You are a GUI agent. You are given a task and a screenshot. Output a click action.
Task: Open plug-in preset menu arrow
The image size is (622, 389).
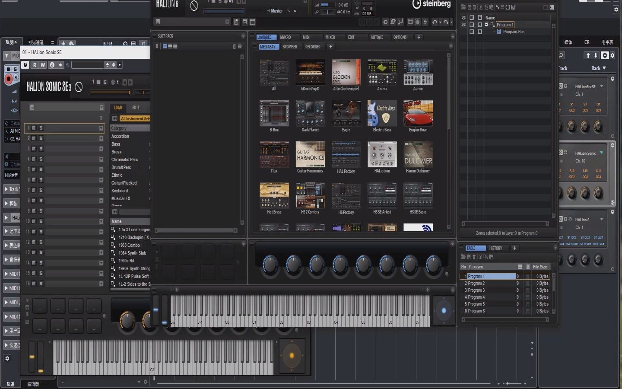[x=120, y=65]
